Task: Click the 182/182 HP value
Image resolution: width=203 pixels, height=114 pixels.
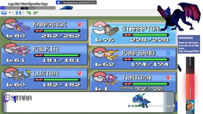Action: tap(61, 85)
